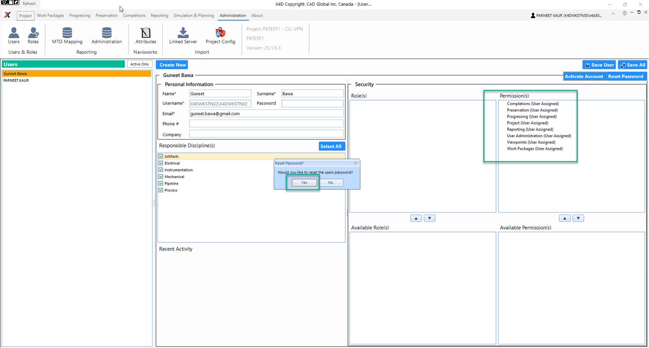Click the Phone # input field

(266, 124)
